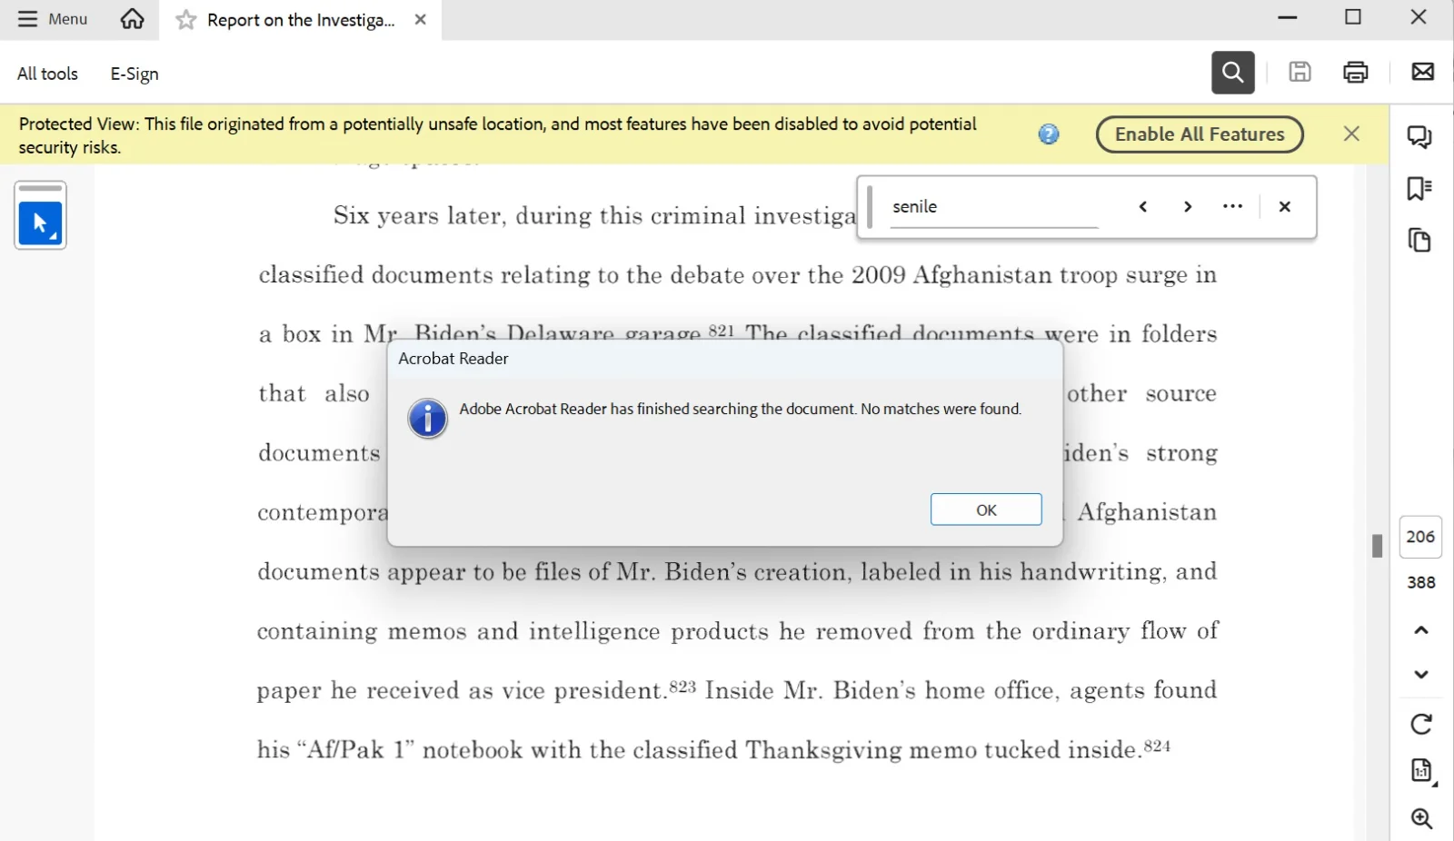Click the vertical scrollbar on the document
Image resolution: width=1454 pixels, height=841 pixels.
tap(1376, 546)
